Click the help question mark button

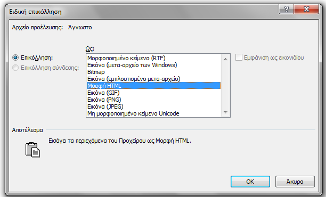pos(286,9)
